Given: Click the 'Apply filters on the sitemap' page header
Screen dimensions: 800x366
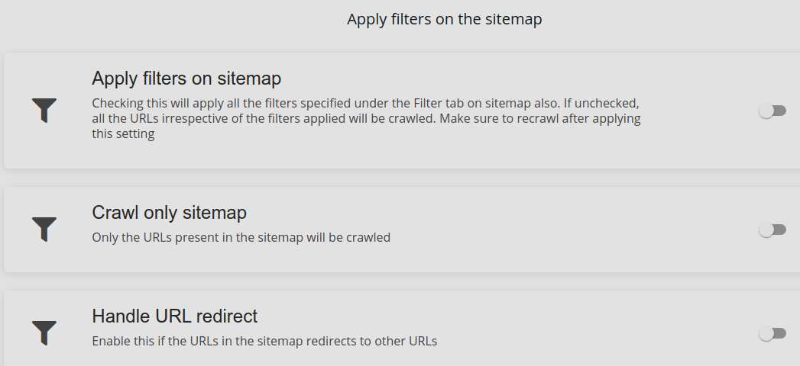Looking at the screenshot, I should tap(444, 20).
